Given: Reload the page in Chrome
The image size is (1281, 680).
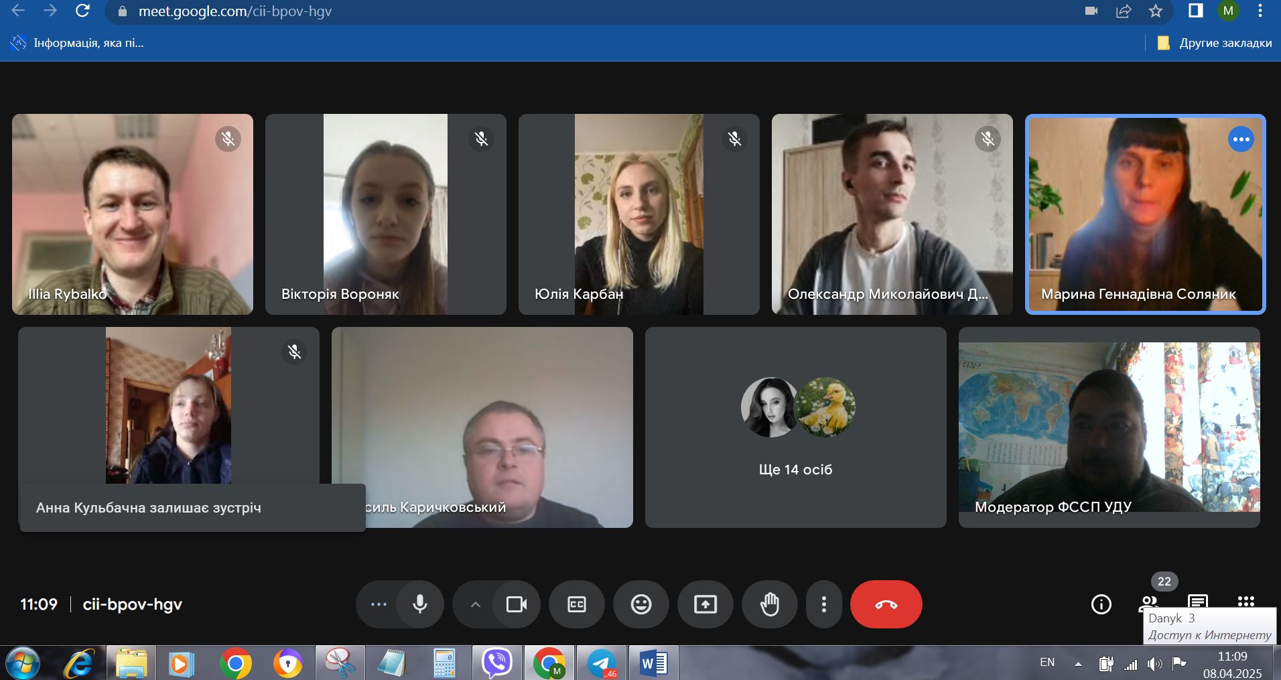Looking at the screenshot, I should tap(82, 11).
